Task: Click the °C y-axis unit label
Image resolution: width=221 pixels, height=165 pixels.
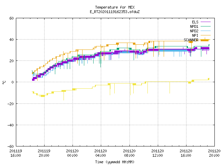Action: point(4,82)
